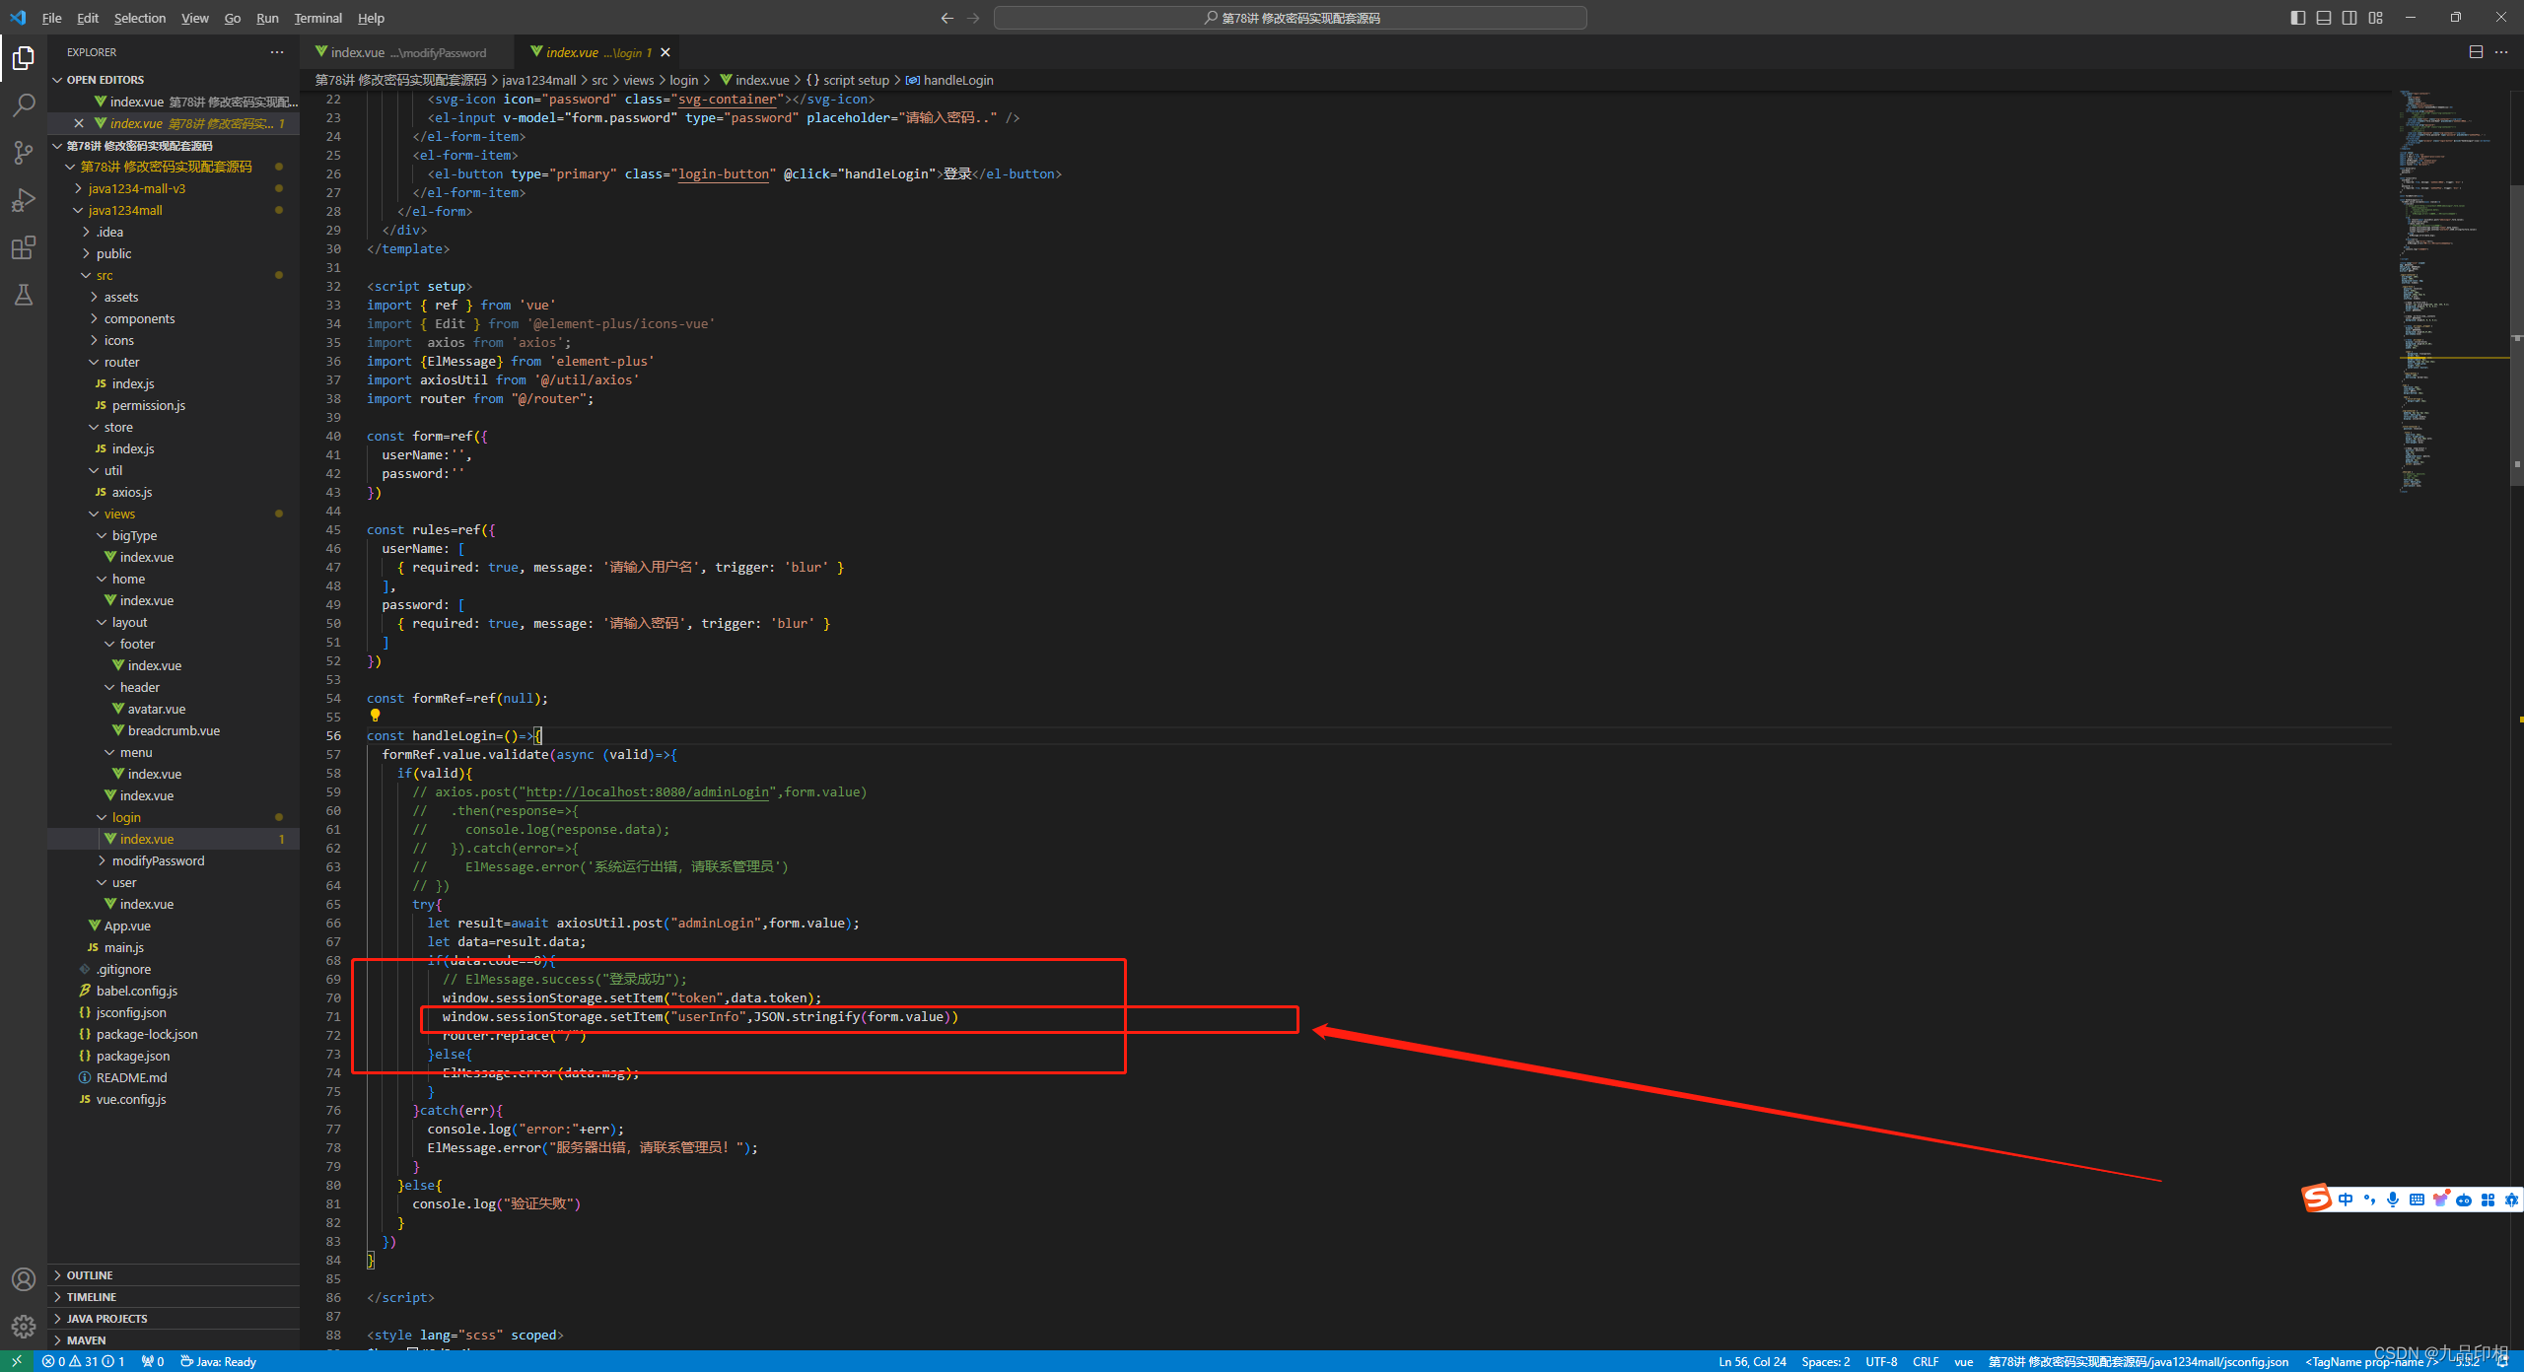The width and height of the screenshot is (2524, 1372).
Task: Open the Source Control view icon
Action: click(x=24, y=153)
